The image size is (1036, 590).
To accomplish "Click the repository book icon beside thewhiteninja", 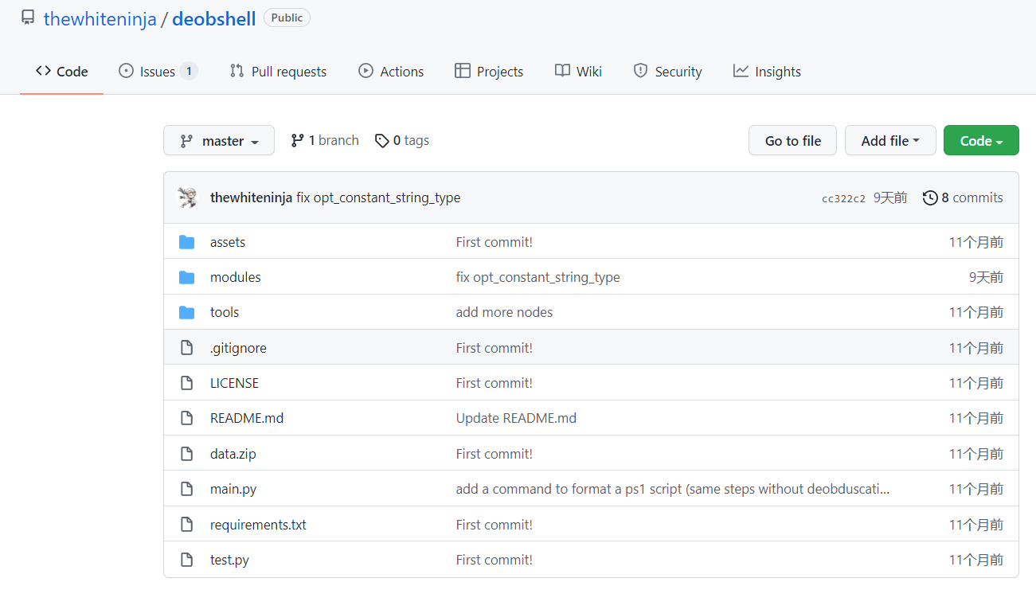I will click(28, 18).
